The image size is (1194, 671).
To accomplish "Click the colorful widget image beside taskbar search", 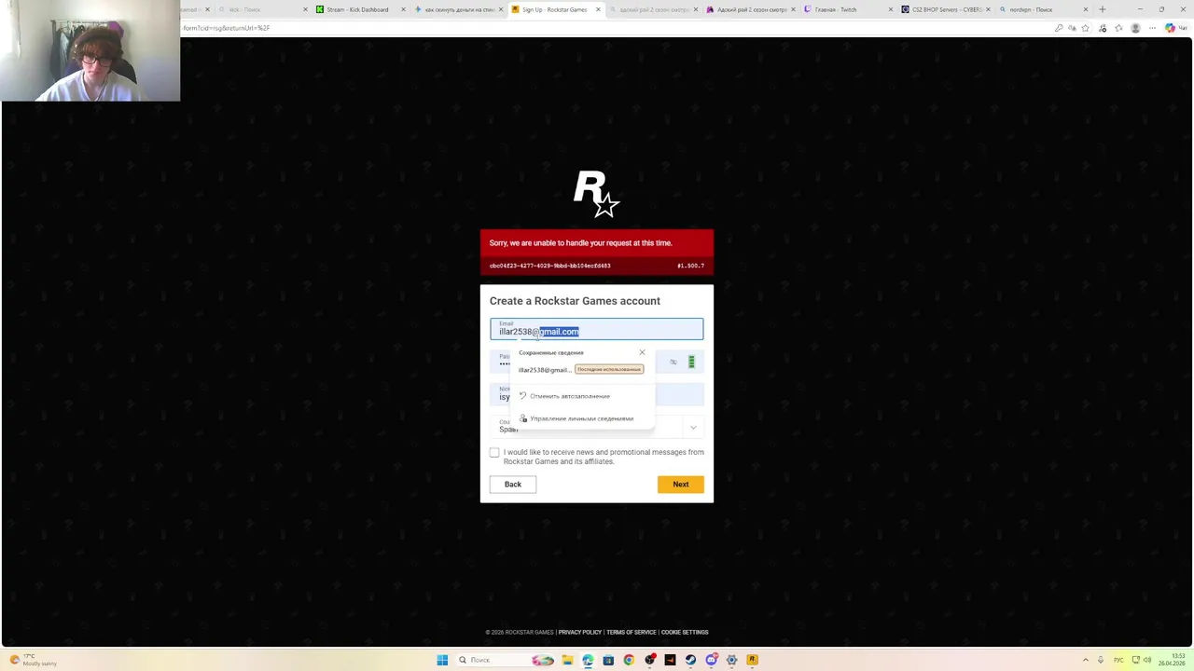I will point(543,660).
